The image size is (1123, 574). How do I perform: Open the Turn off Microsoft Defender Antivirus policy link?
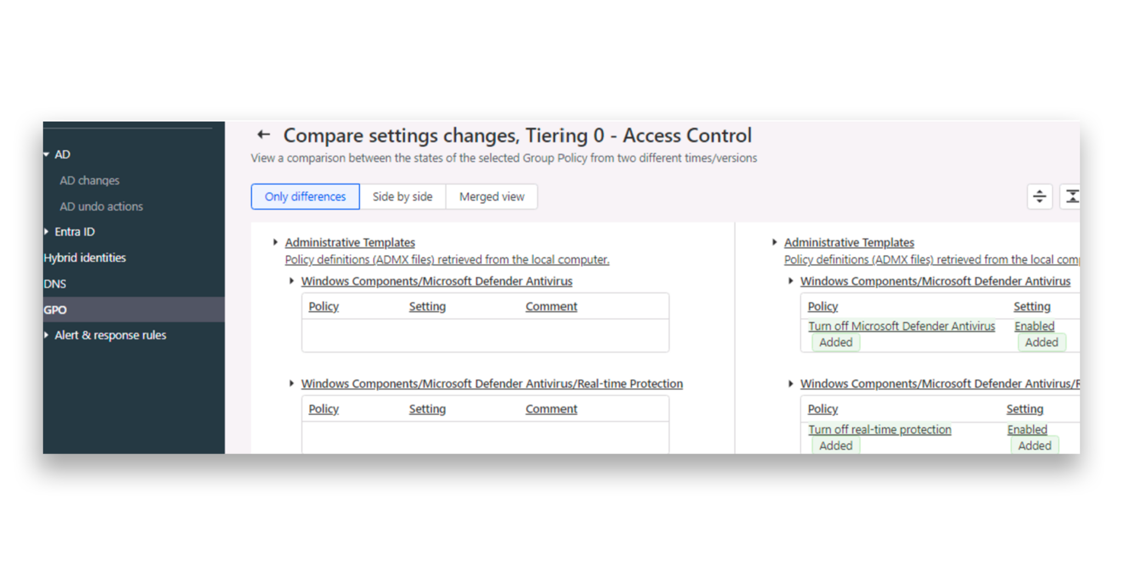coord(901,326)
